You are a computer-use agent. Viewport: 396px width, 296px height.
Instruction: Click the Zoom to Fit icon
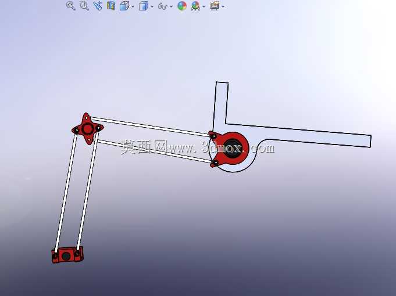pyautogui.click(x=71, y=6)
